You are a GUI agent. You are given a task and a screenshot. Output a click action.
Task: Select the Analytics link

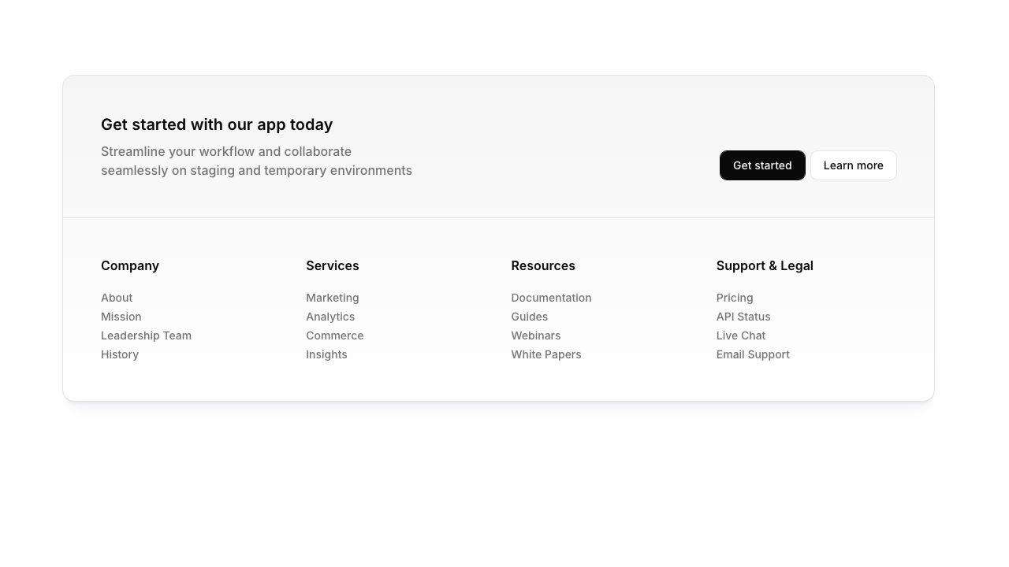click(x=330, y=317)
